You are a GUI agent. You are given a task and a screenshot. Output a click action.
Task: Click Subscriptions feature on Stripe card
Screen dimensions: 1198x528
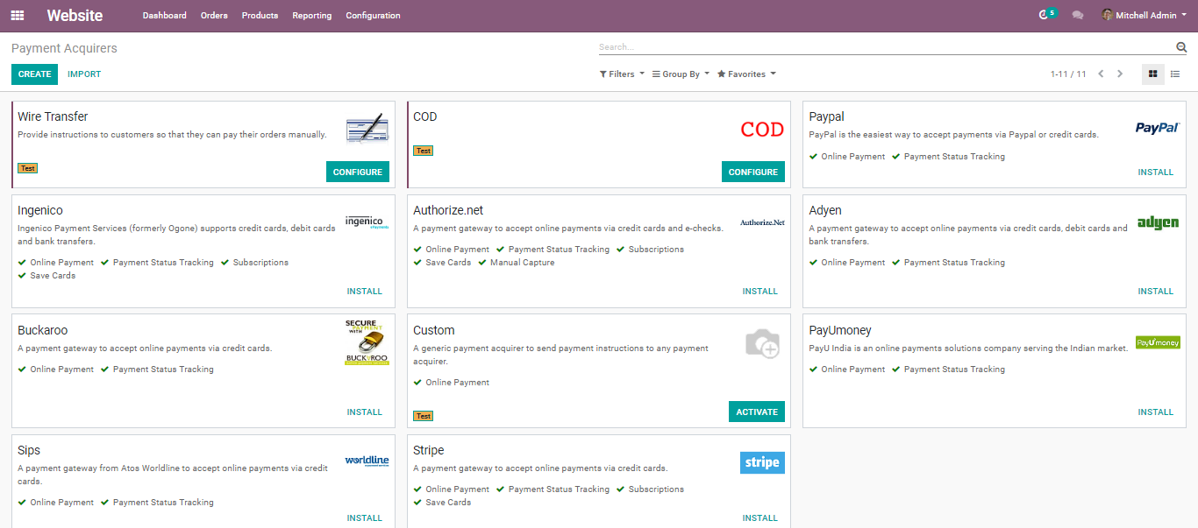click(x=656, y=489)
